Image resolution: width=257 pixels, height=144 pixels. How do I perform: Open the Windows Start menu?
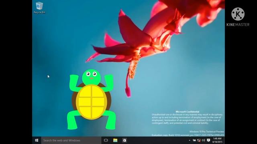37,140
